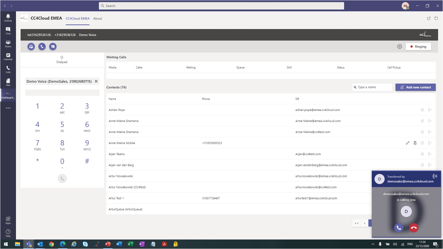The image size is (443, 249).
Task: Edit Anne-Meine Mobile using the pencil icon
Action: (408, 143)
